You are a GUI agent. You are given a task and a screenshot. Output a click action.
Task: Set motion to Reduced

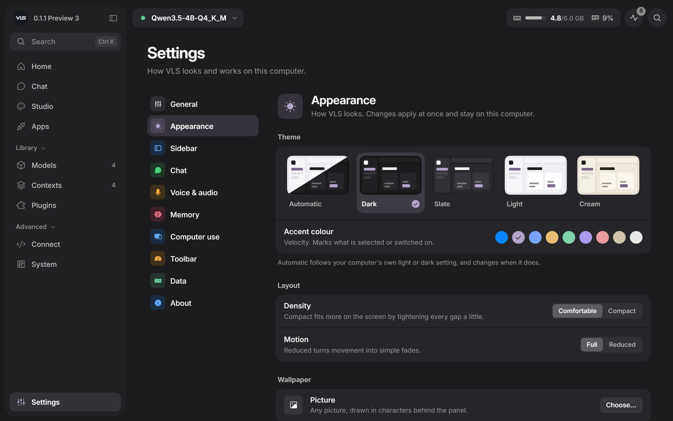(x=622, y=345)
